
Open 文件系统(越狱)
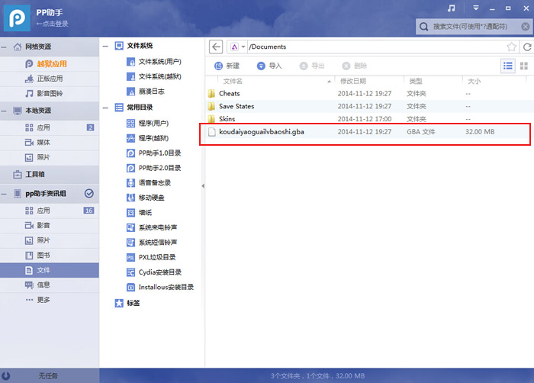154,76
